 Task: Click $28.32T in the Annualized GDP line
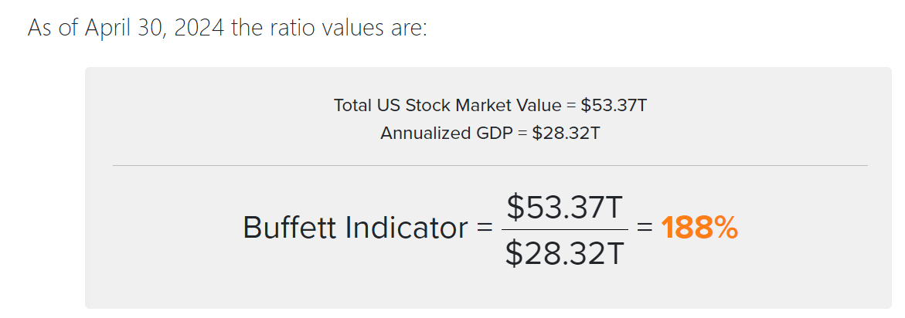[x=566, y=133]
